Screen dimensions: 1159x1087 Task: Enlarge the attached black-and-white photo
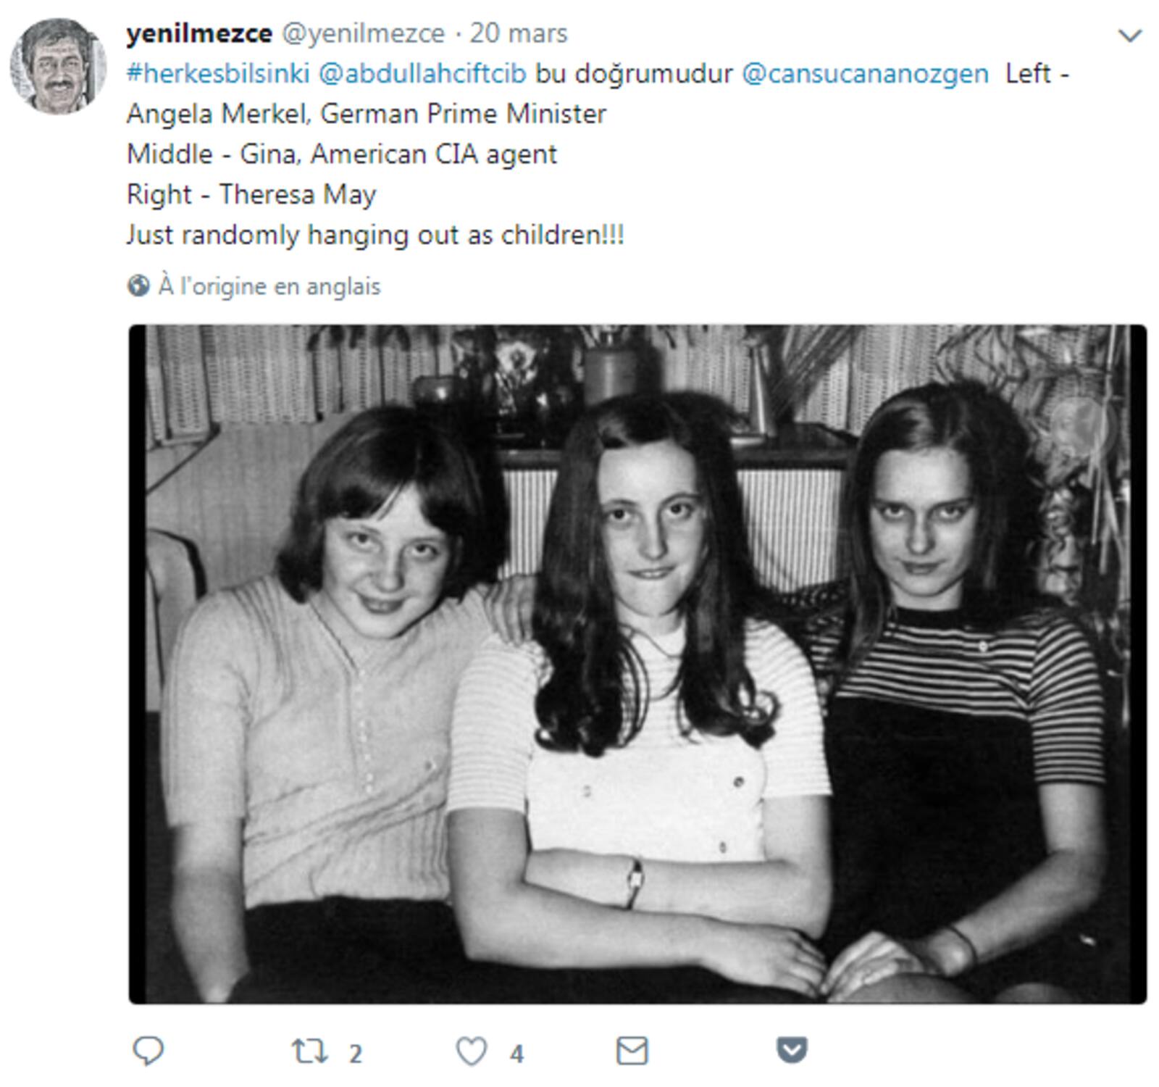(637, 664)
